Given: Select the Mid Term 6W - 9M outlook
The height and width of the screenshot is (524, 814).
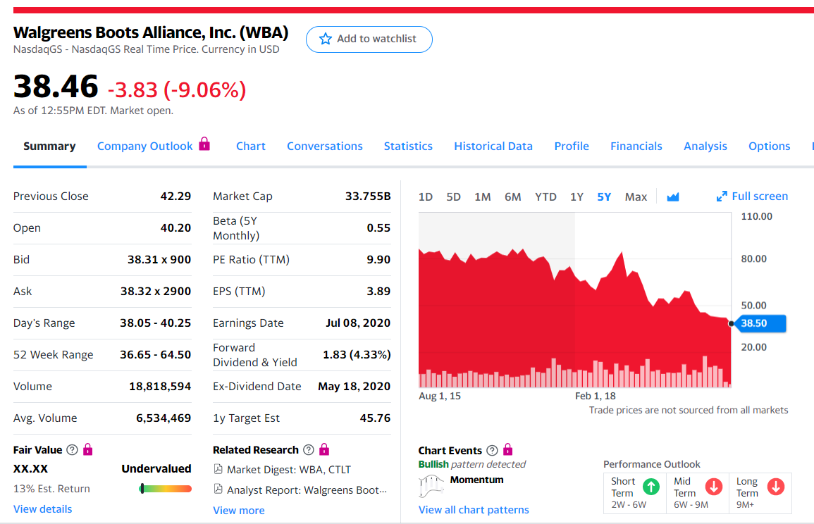Looking at the screenshot, I should click(698, 493).
